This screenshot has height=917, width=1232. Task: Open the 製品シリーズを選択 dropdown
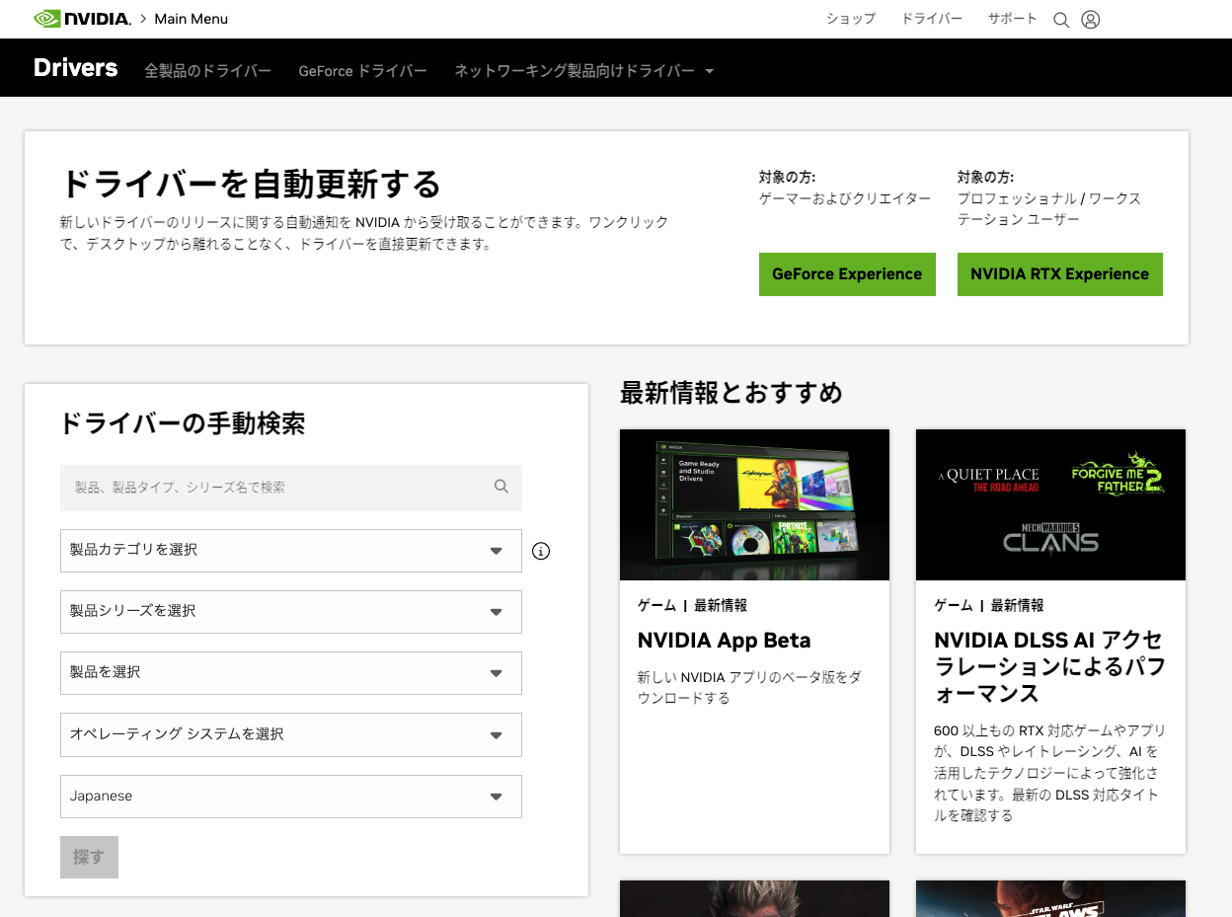pos(291,612)
